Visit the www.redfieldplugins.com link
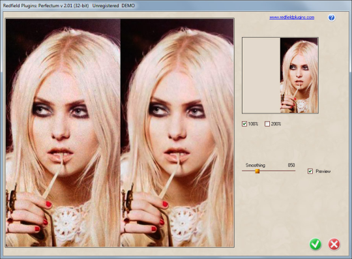The image size is (352, 259). point(291,18)
